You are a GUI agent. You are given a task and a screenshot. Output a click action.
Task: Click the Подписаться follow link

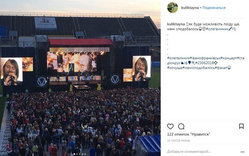(214, 8)
